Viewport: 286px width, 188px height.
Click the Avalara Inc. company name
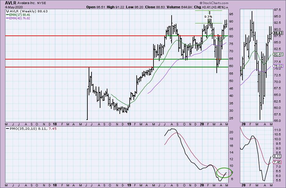click(27, 3)
